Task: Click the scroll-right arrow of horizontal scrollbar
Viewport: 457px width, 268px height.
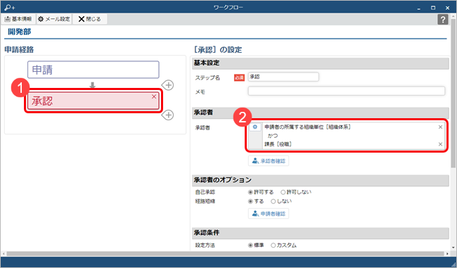Action: click(447, 254)
